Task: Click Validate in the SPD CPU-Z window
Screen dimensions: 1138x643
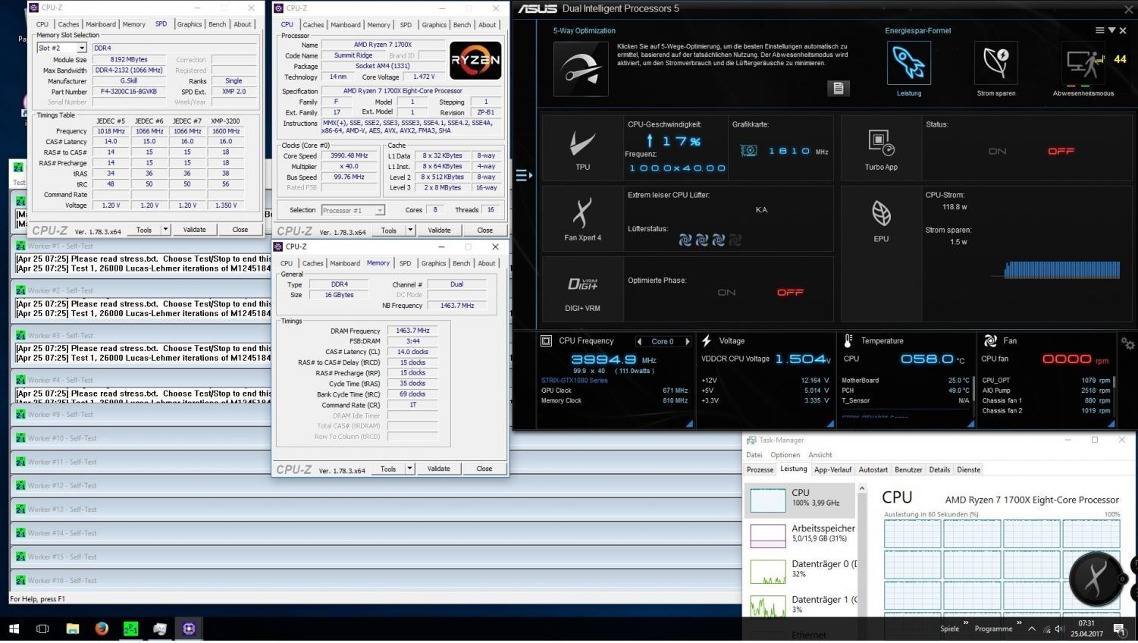Action: coord(194,229)
